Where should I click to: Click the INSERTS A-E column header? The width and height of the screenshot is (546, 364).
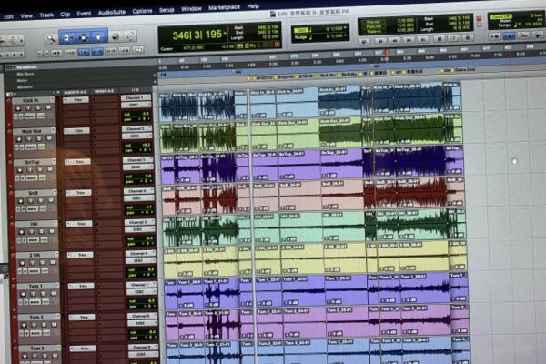click(76, 92)
